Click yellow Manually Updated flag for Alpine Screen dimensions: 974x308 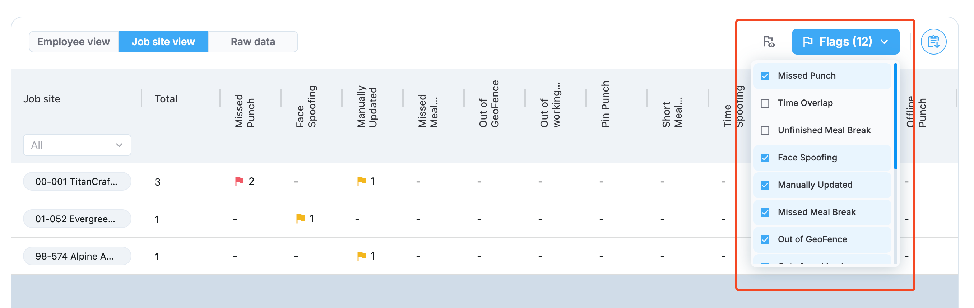(361, 256)
